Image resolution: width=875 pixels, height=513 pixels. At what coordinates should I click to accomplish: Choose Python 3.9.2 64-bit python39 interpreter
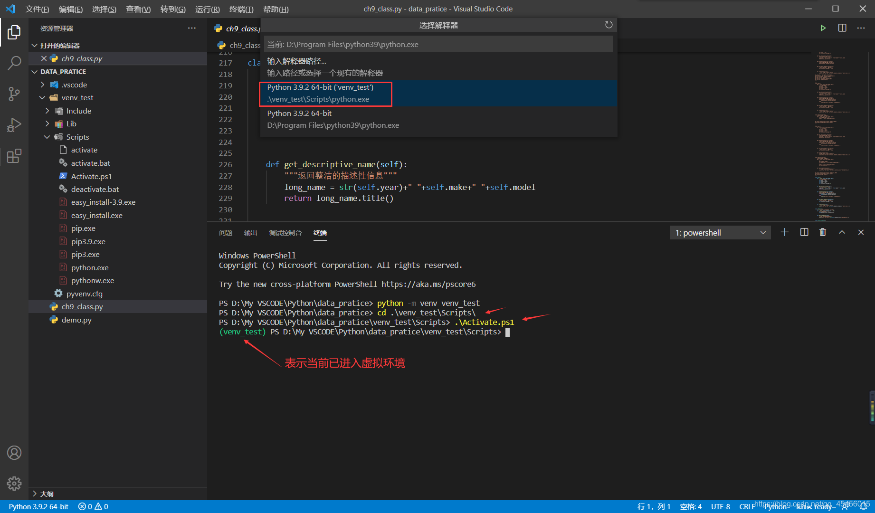438,119
